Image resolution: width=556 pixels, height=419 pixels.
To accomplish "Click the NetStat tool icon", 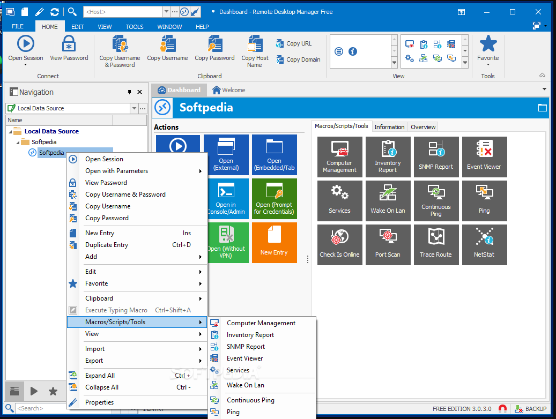I will pyautogui.click(x=485, y=245).
